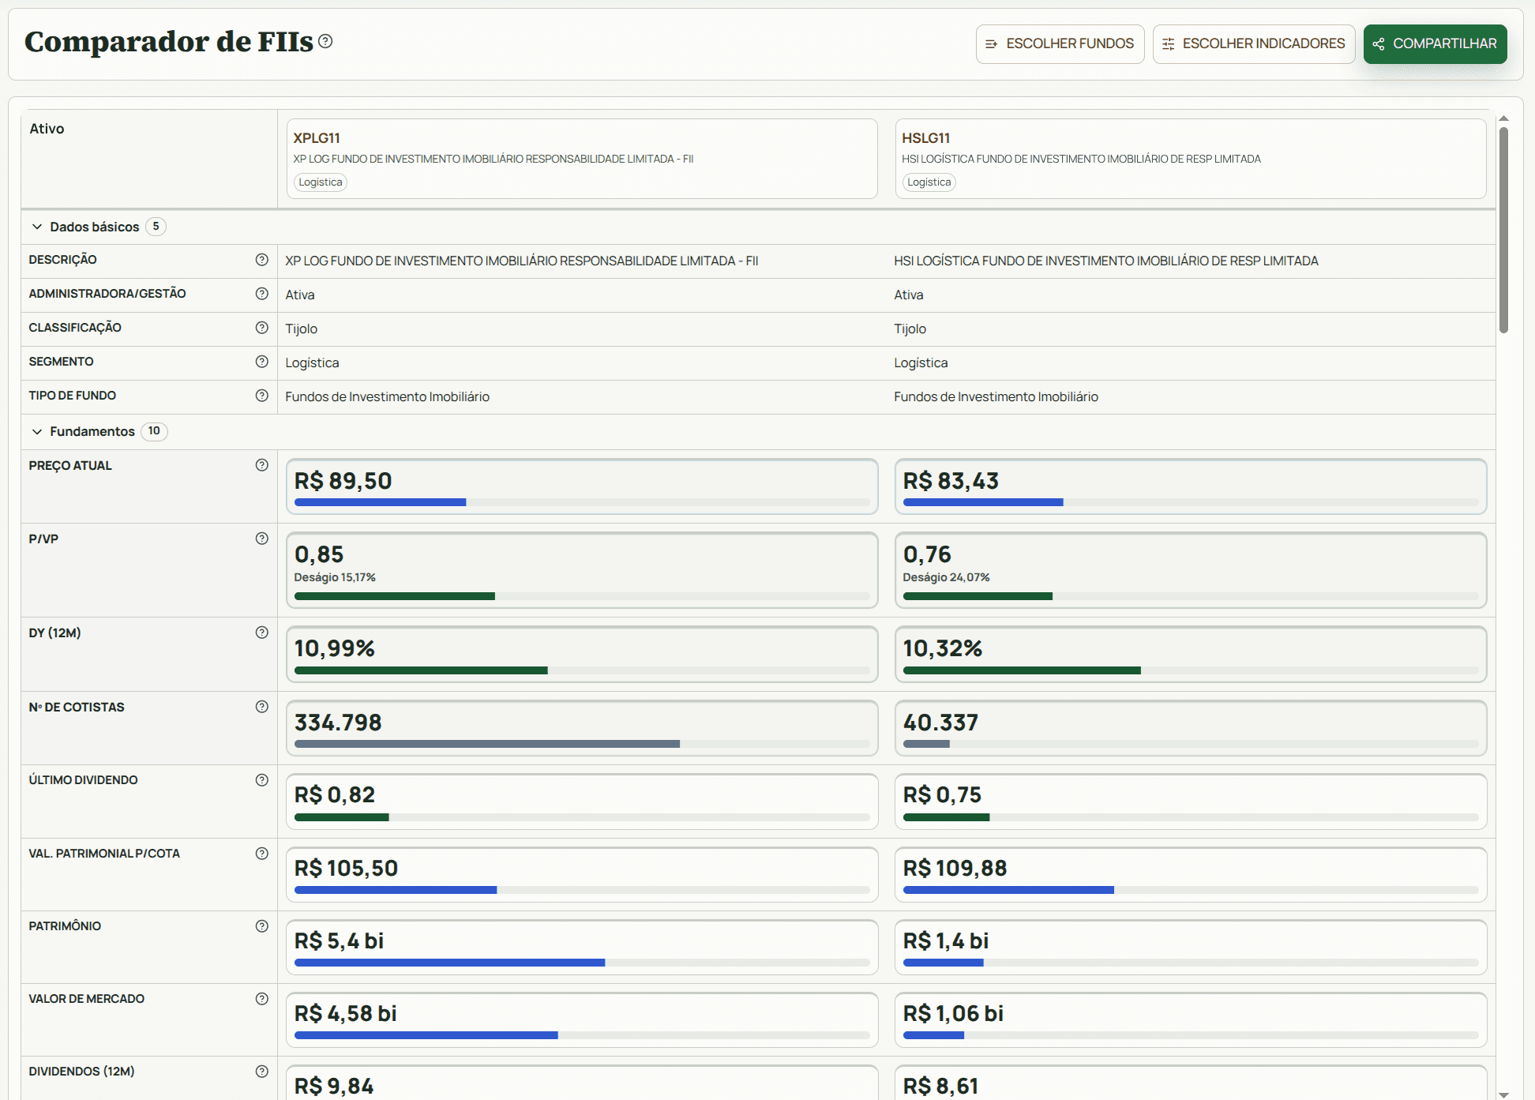Open help icon for Valor de Mercado row
This screenshot has width=1535, height=1100.
262,999
